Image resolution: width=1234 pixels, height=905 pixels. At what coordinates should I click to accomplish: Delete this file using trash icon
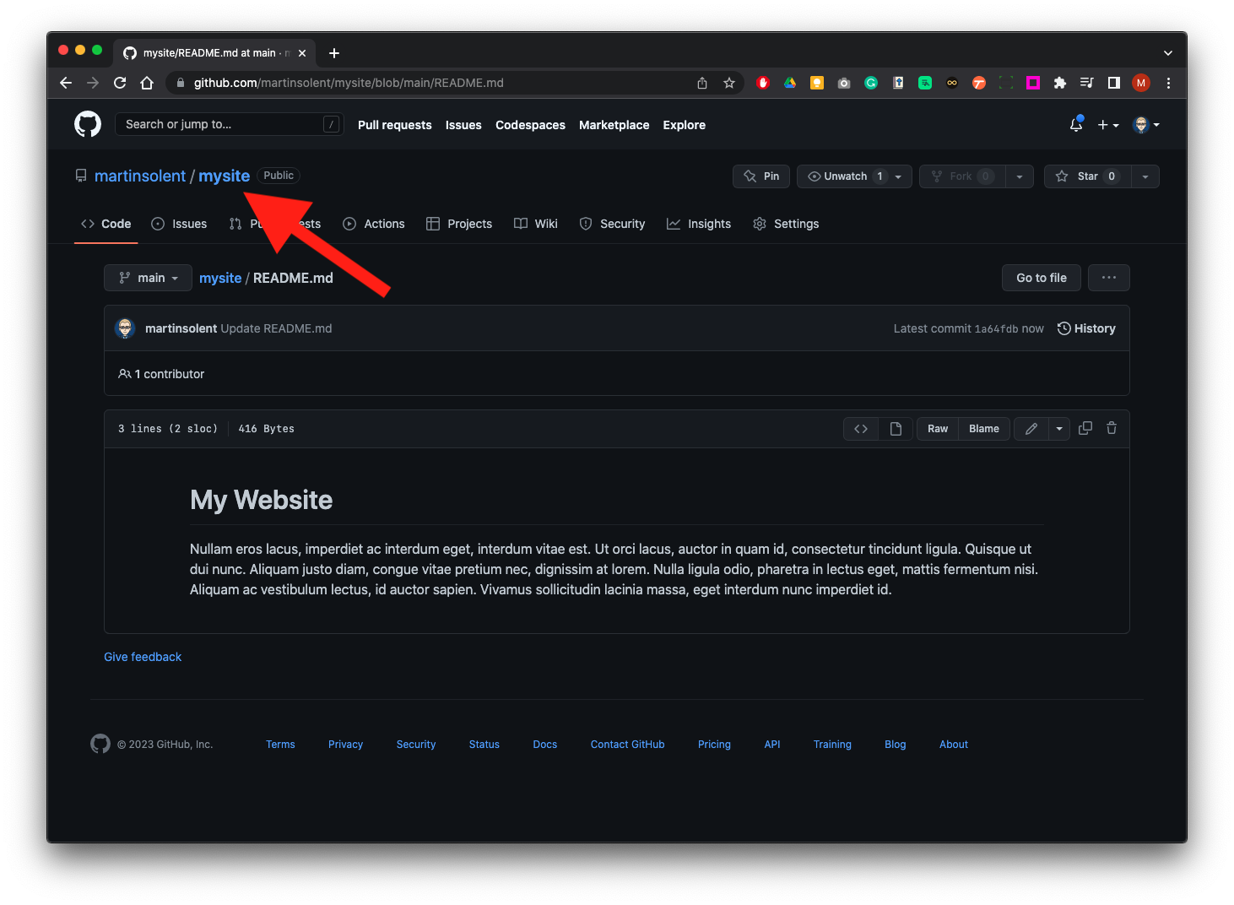[1112, 429]
